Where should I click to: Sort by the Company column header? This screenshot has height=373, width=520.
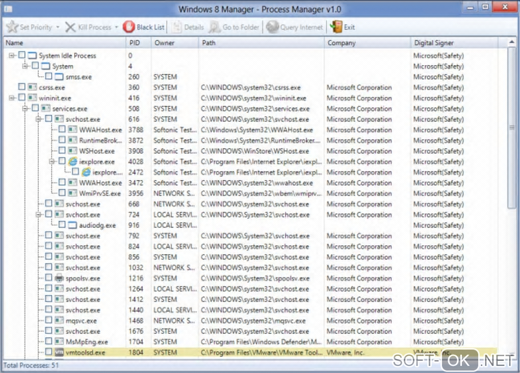(368, 43)
